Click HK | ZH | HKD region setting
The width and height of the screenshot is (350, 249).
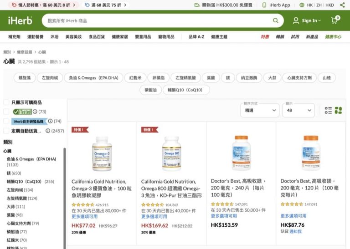click(320, 5)
